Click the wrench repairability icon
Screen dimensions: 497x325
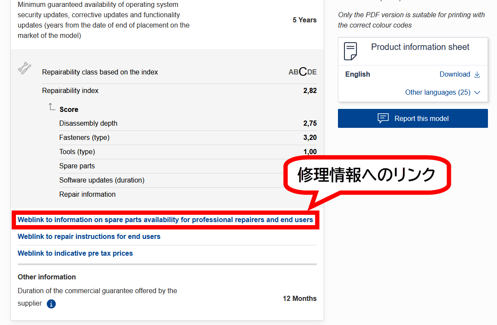(25, 68)
